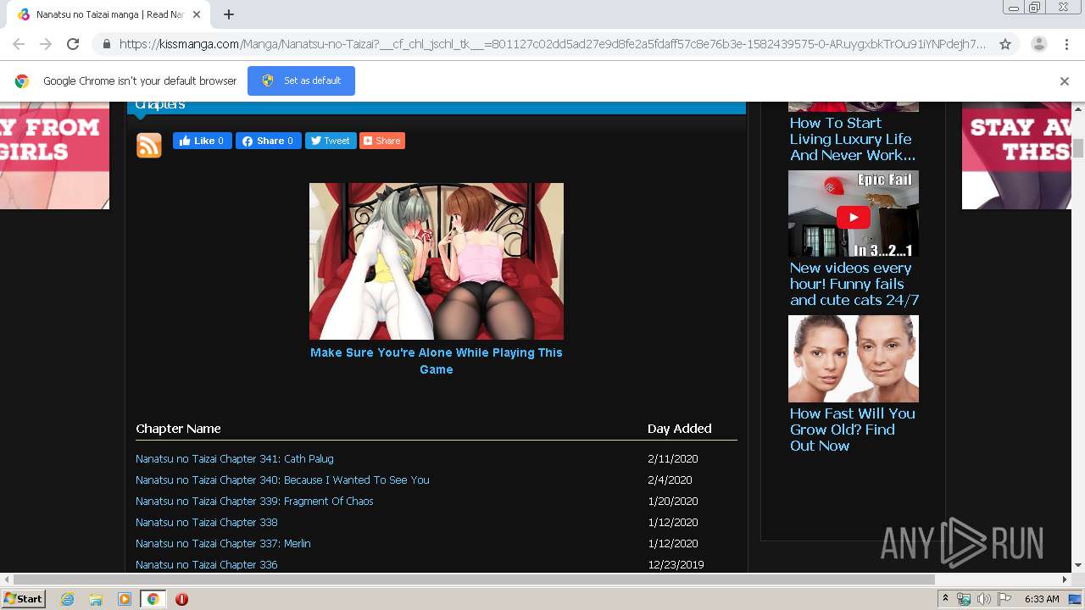The width and height of the screenshot is (1085, 610).
Task: Click the orange AddThis Share button
Action: [382, 141]
